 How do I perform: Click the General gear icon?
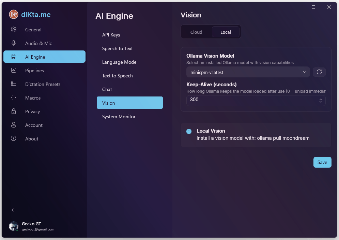(x=14, y=29)
